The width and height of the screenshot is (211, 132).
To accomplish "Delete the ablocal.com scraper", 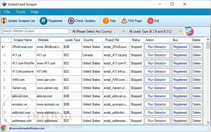I will [x=197, y=96].
